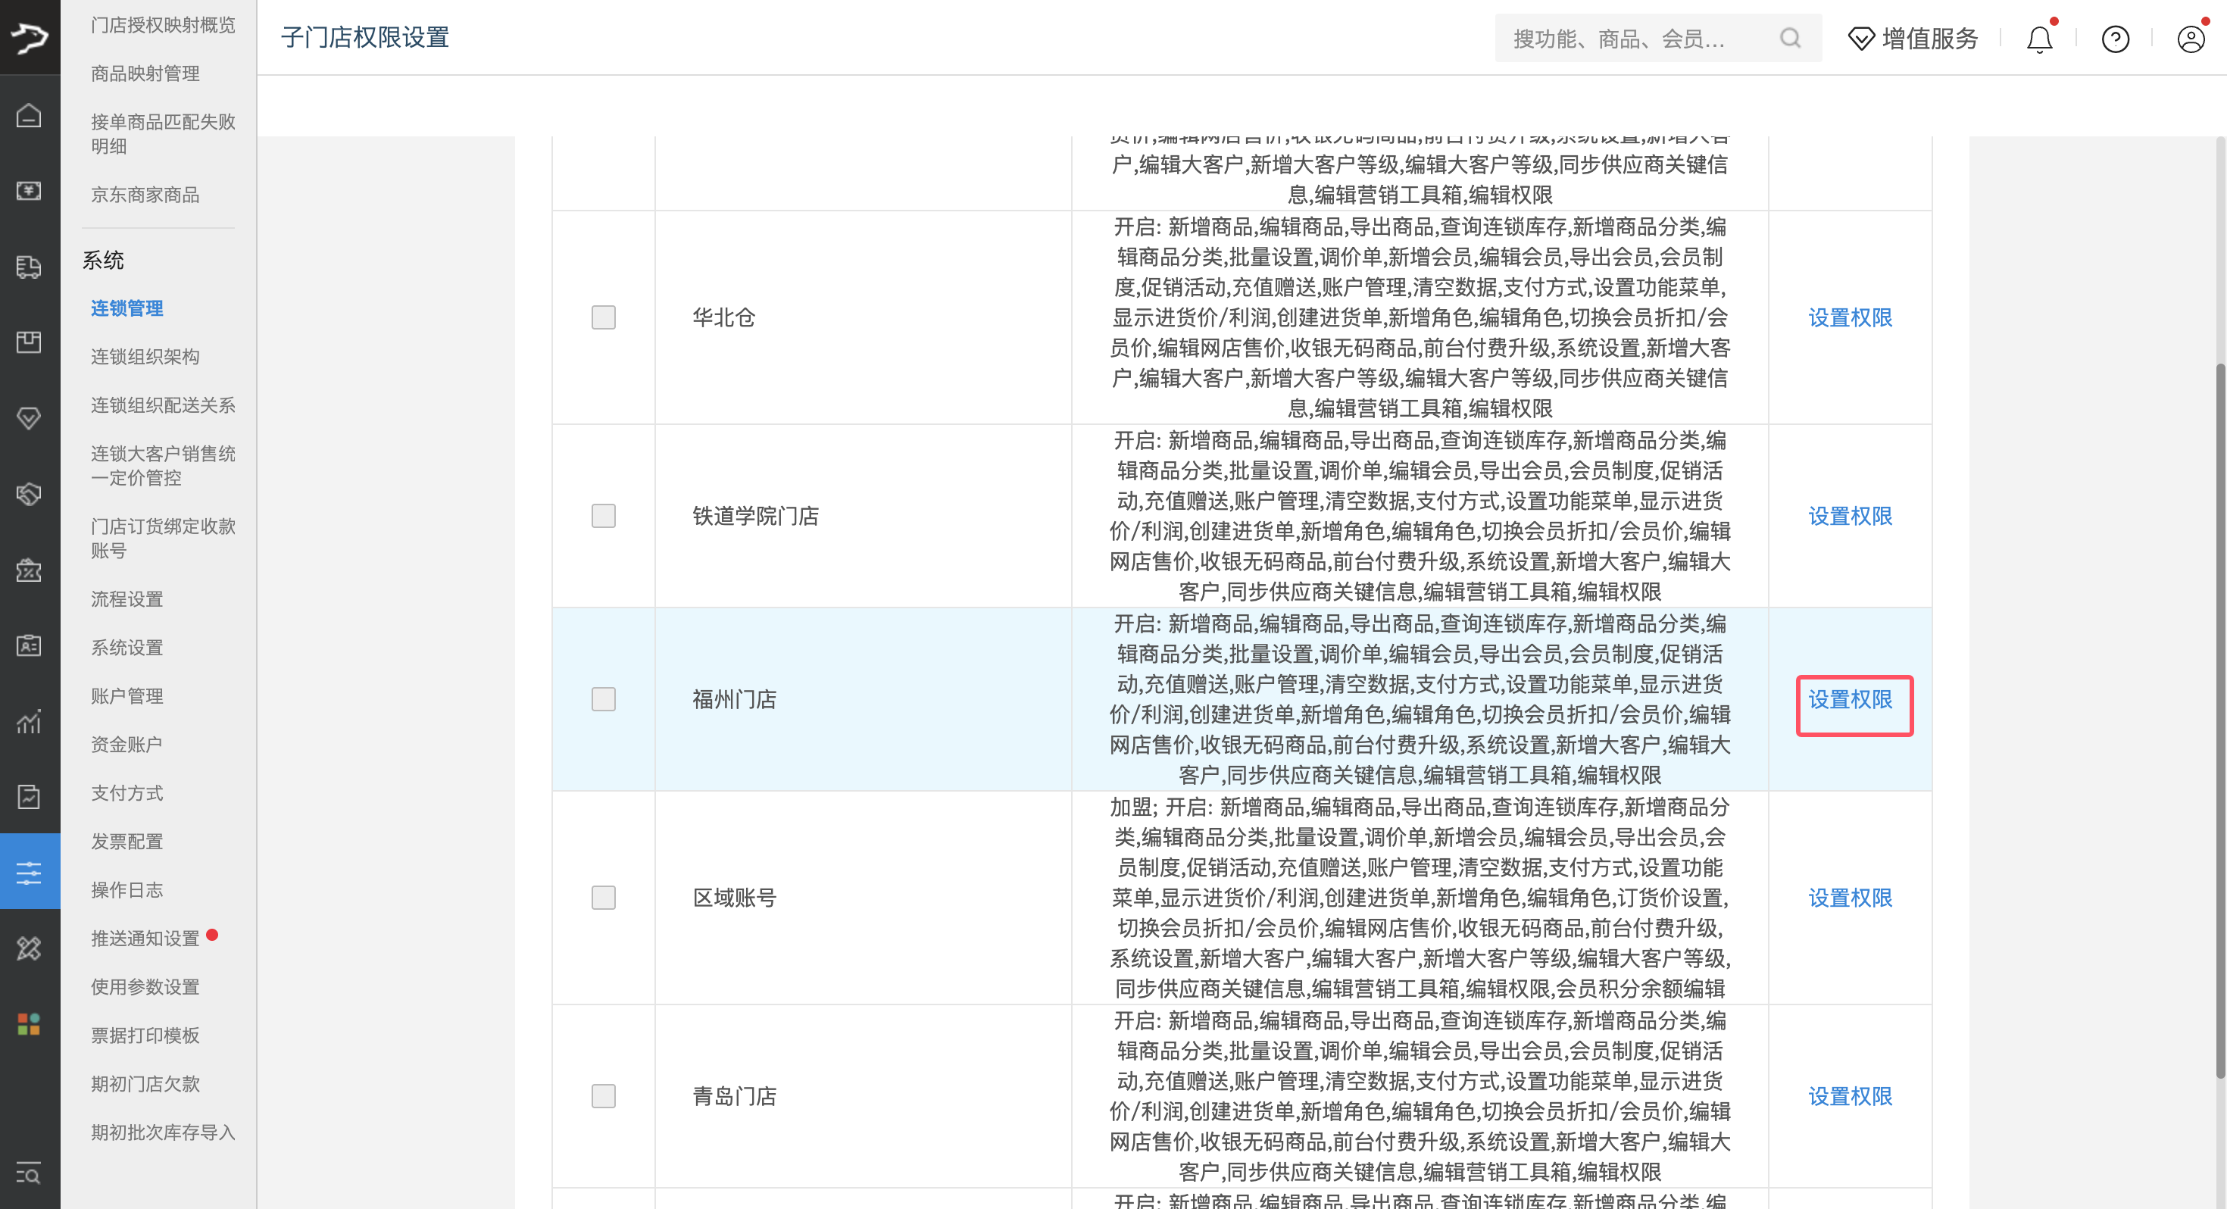Open the user account avatar icon

pyautogui.click(x=2191, y=39)
